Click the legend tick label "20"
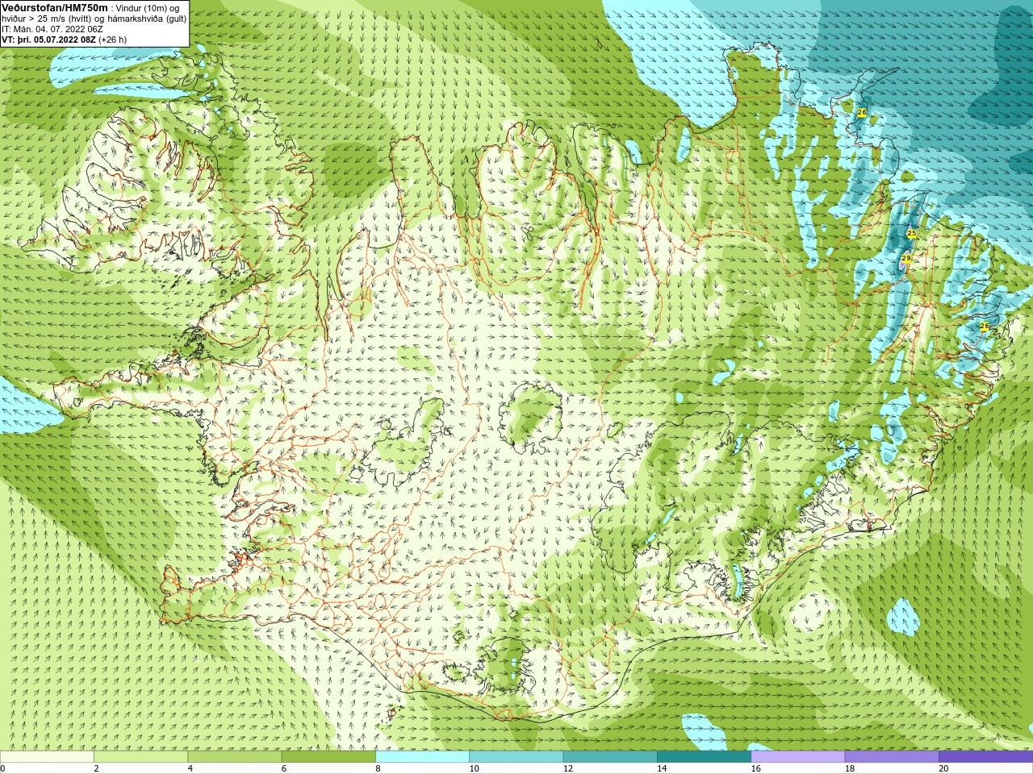The height and width of the screenshot is (774, 1033). [943, 768]
